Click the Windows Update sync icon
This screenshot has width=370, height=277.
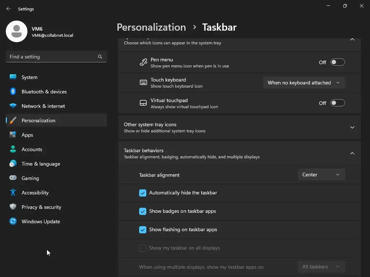tap(13, 221)
